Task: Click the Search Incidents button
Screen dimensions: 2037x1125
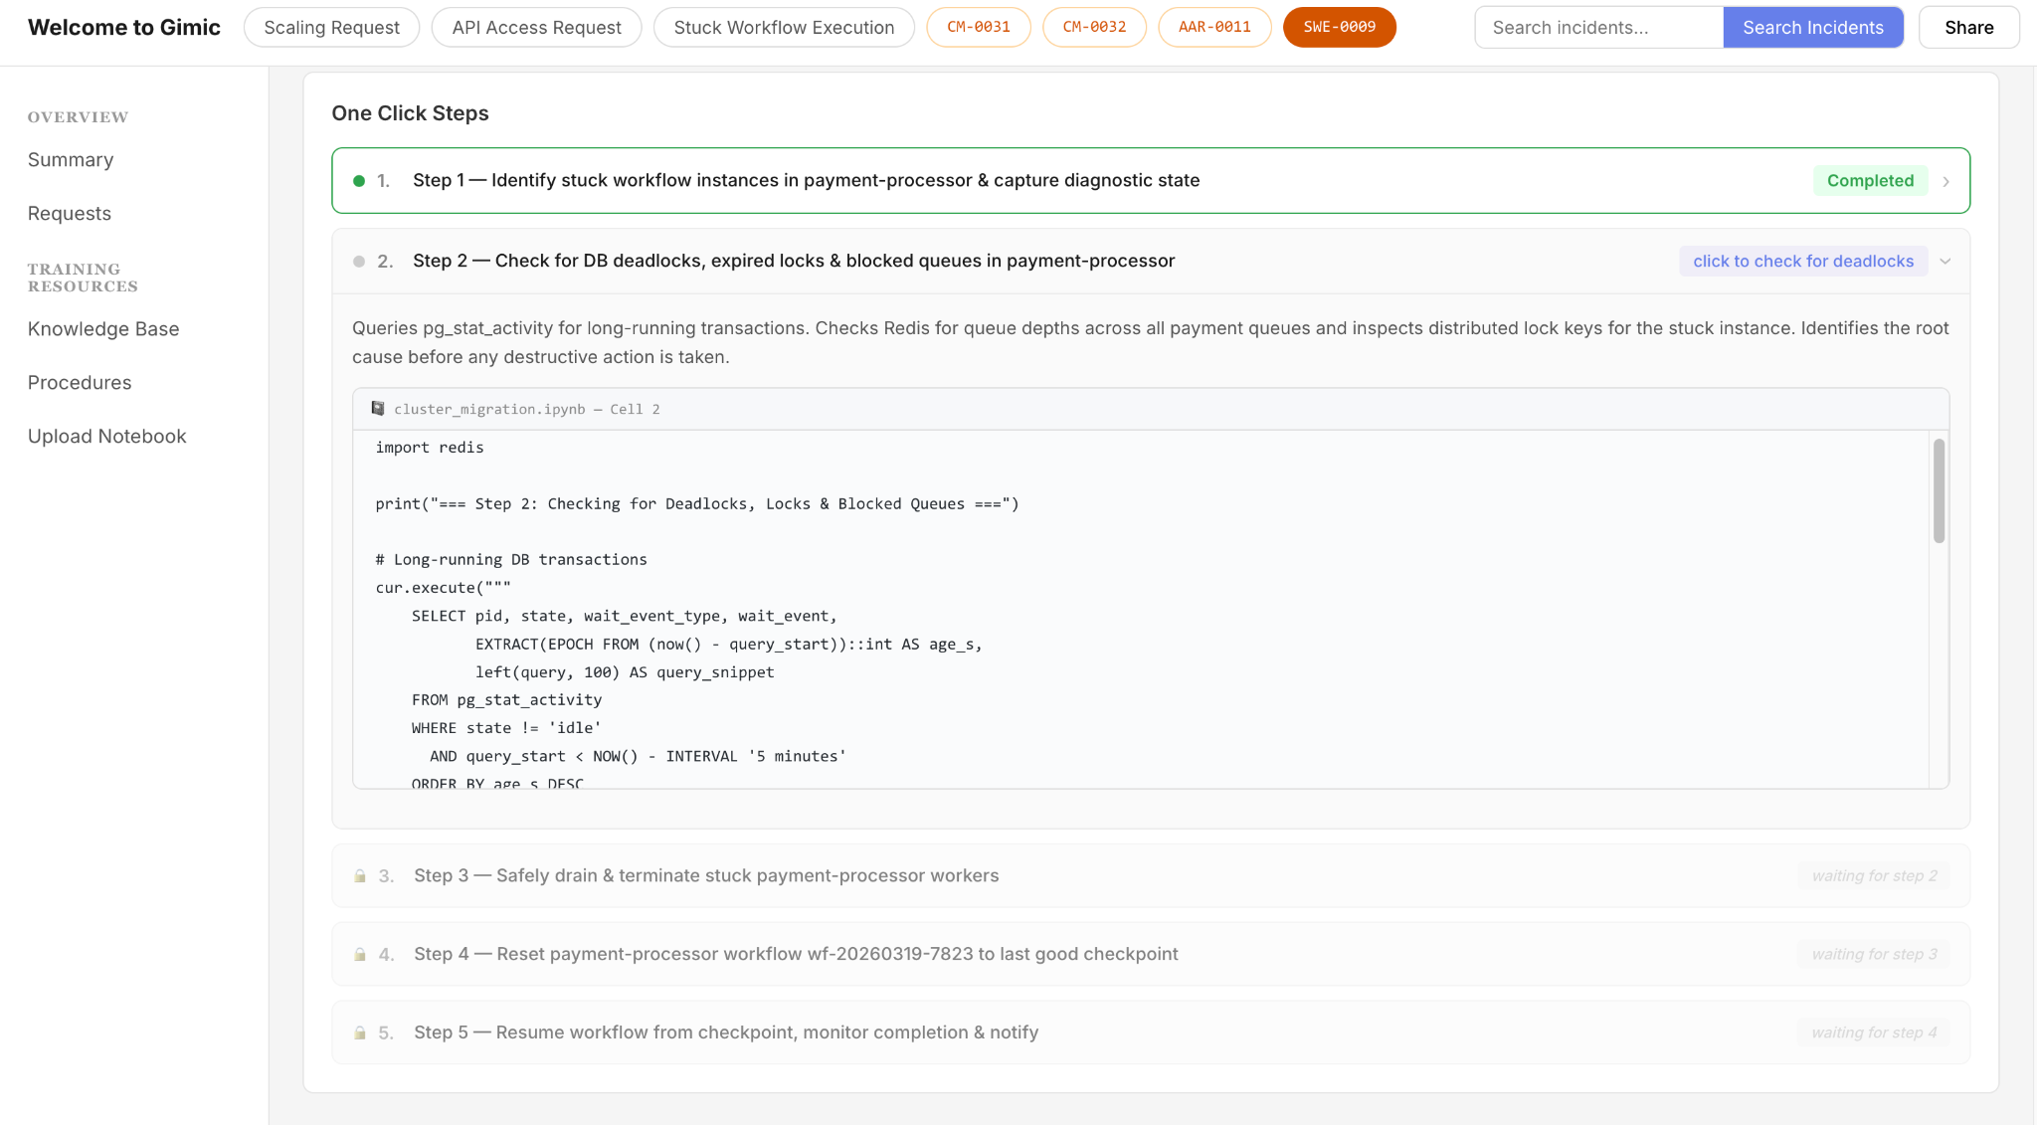Action: click(1813, 28)
